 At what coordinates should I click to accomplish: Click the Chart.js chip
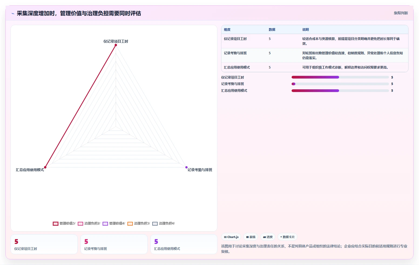click(x=231, y=237)
